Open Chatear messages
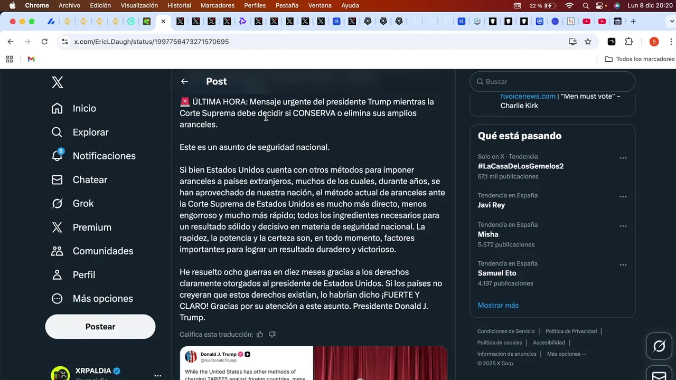The width and height of the screenshot is (676, 380). click(79, 179)
